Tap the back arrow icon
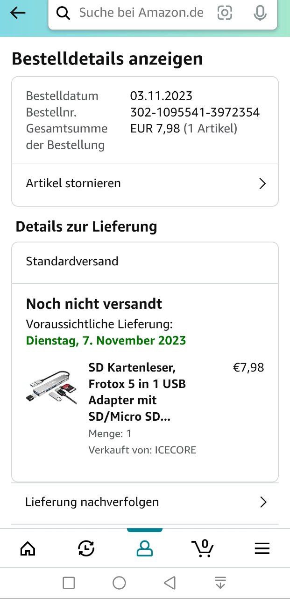Viewport: 290px width, 599px height. pyautogui.click(x=18, y=13)
